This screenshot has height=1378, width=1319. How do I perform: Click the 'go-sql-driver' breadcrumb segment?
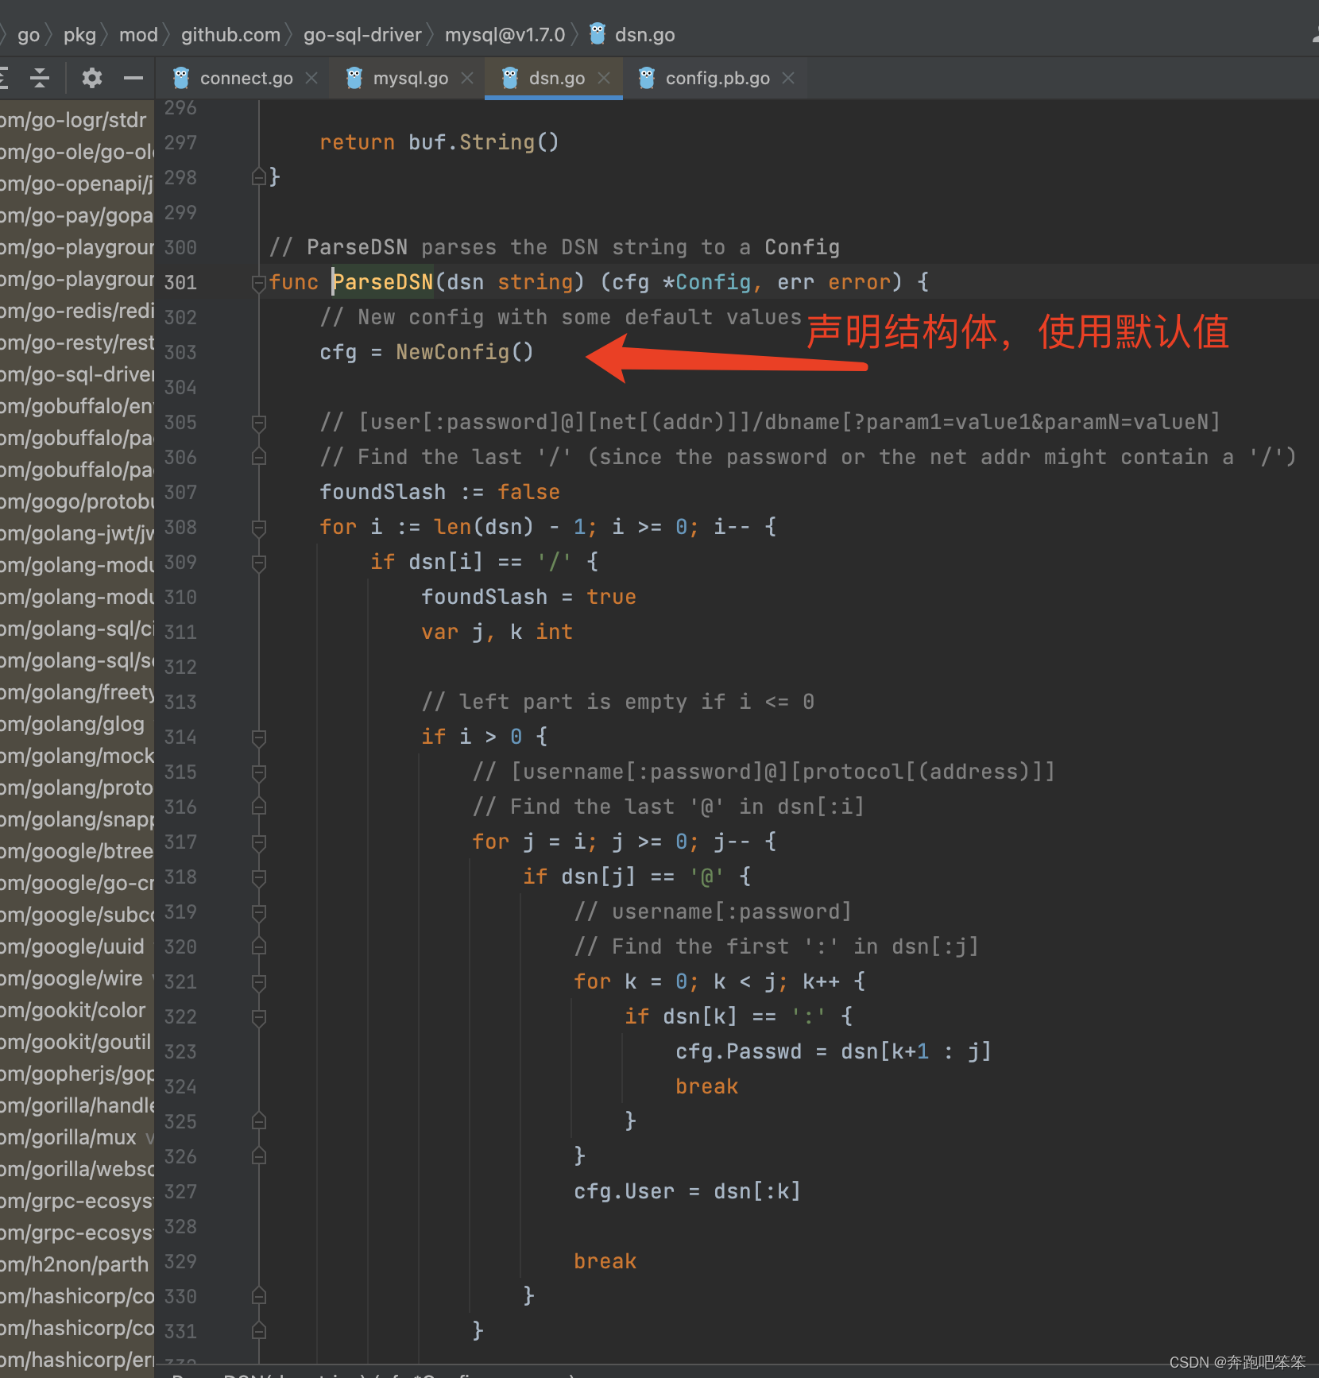point(362,34)
